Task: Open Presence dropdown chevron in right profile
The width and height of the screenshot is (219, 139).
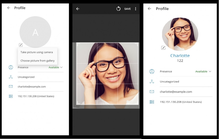Action: coord(210,71)
